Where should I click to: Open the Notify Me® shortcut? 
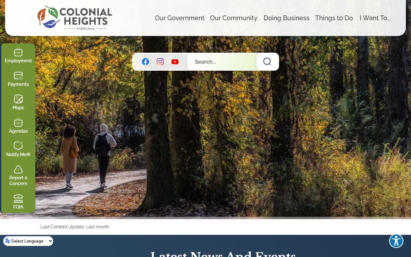[x=18, y=149]
